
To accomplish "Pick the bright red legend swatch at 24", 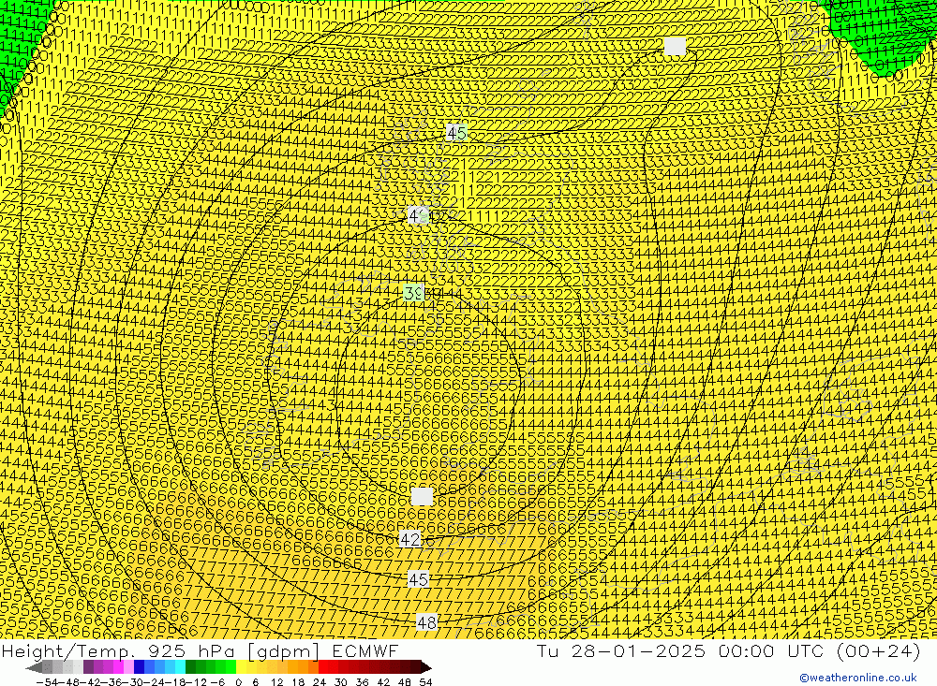I will point(323,667).
